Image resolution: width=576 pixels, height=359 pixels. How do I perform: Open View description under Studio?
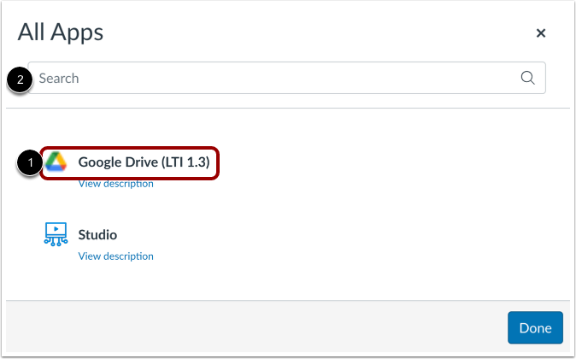(x=115, y=256)
